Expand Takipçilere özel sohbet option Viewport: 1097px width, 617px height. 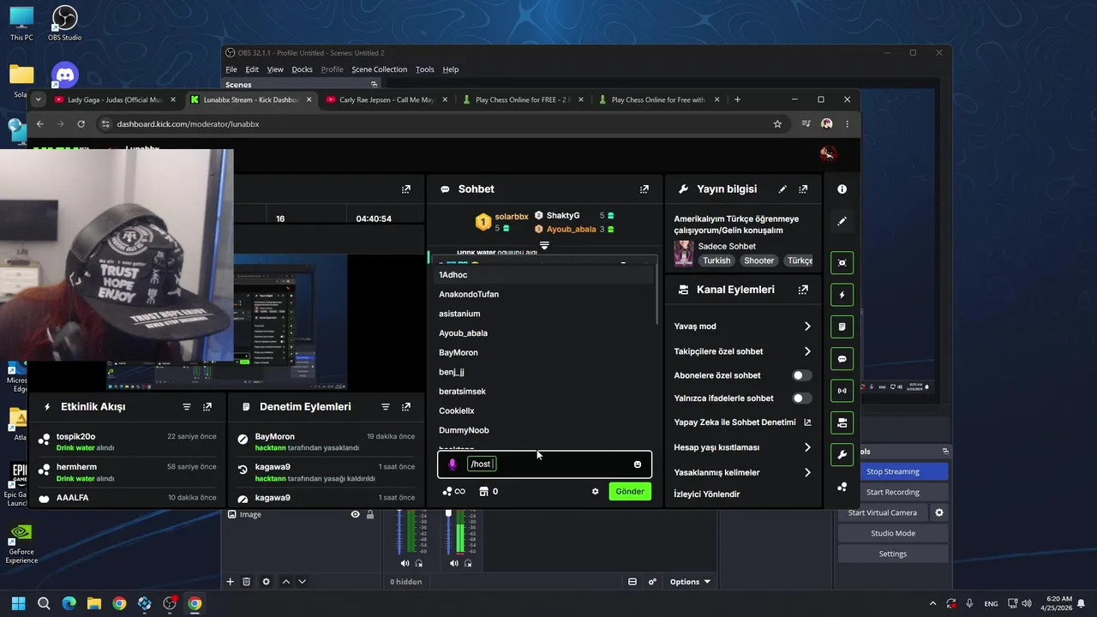pyautogui.click(x=807, y=351)
